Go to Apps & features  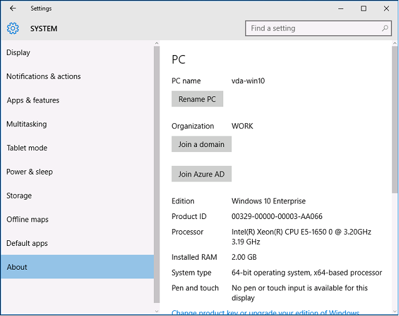pos(33,100)
